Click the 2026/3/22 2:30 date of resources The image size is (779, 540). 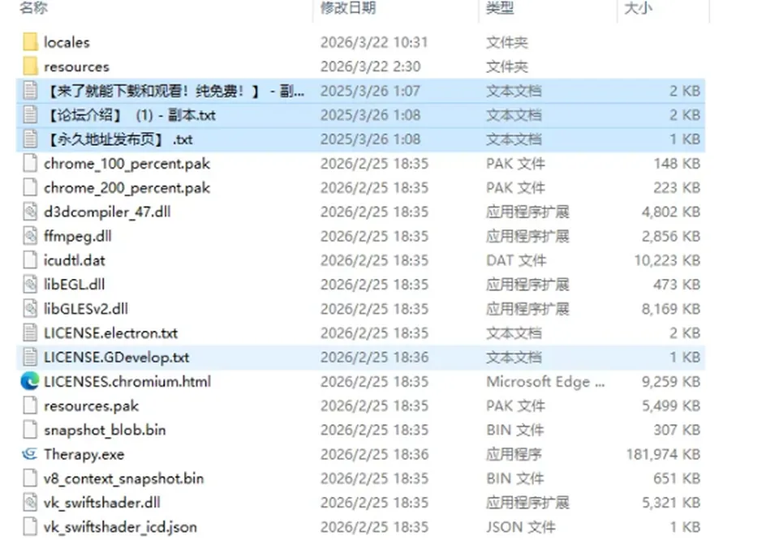[371, 66]
